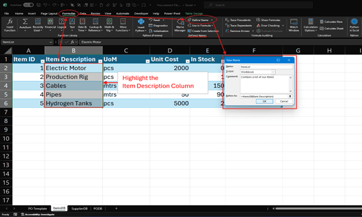Click the Name field in New Name dialog
Viewport: 362px width, 217px height.
(266, 67)
